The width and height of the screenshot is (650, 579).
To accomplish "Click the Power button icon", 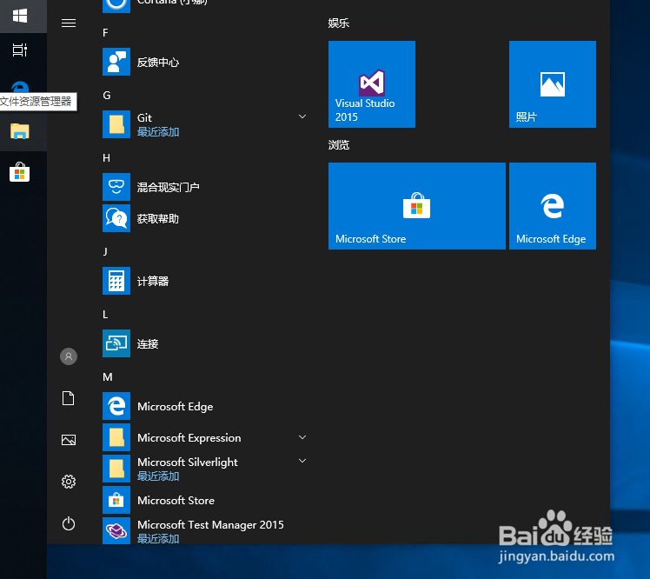I will click(x=69, y=523).
